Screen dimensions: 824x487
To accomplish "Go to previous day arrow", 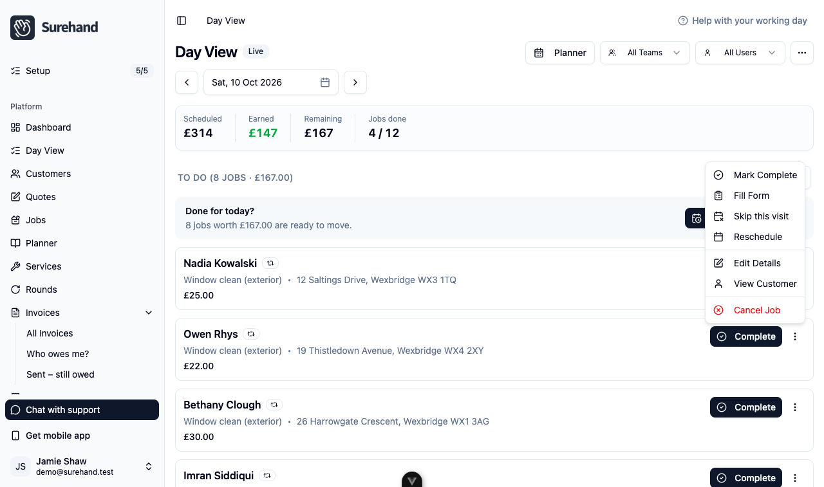I will pos(187,82).
